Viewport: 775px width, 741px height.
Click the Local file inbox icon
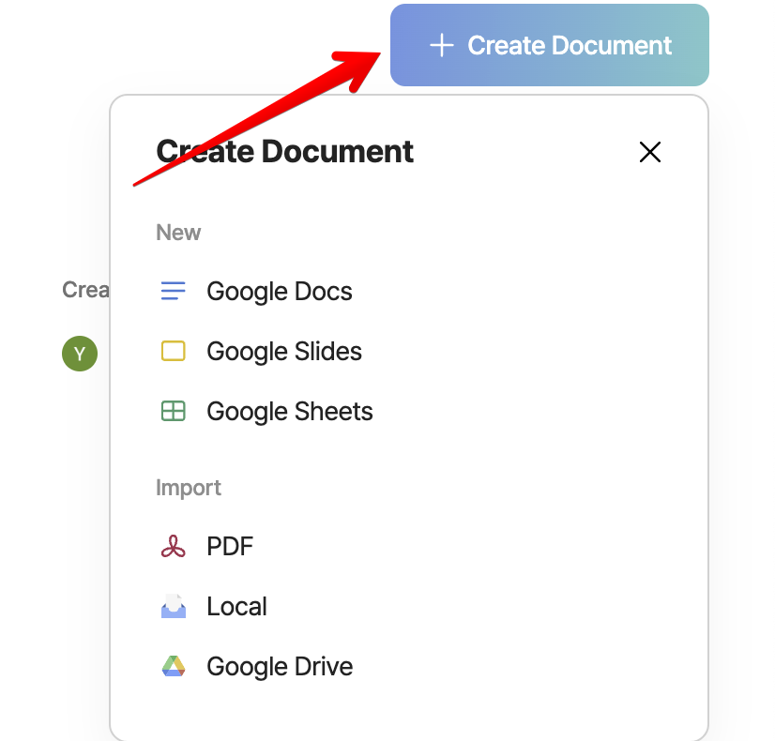coord(174,607)
